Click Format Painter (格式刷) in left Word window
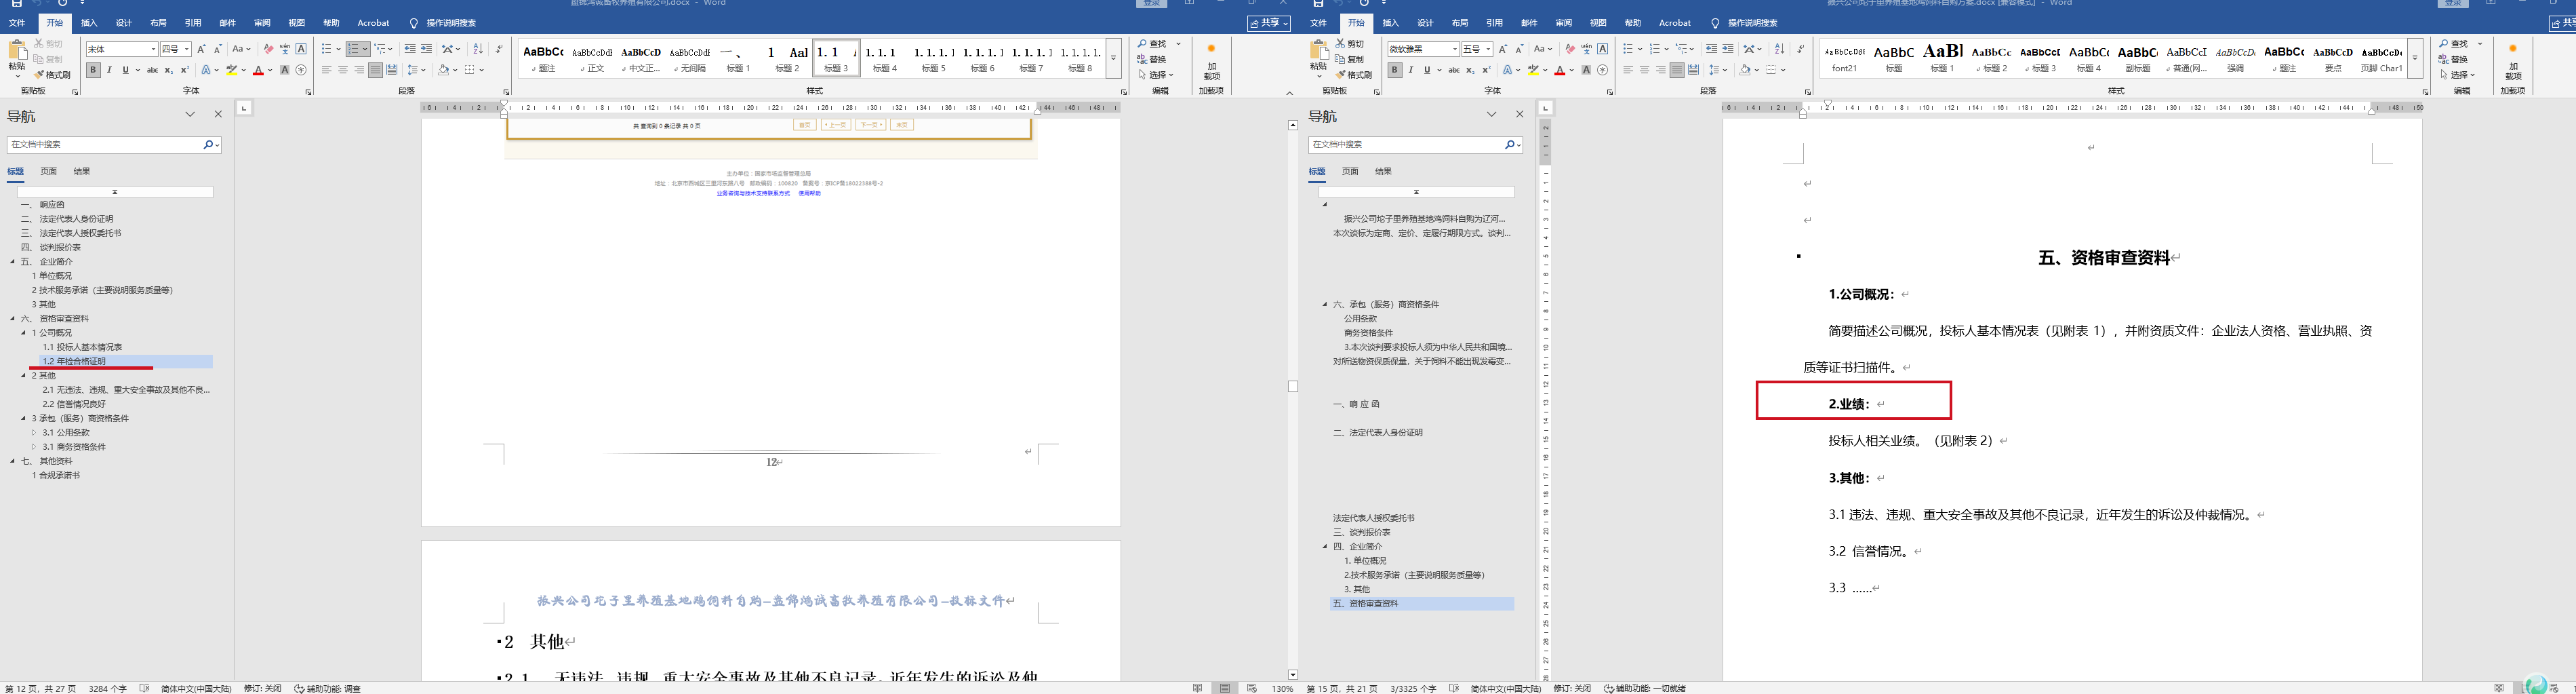This screenshot has width=2576, height=694. [x=52, y=75]
